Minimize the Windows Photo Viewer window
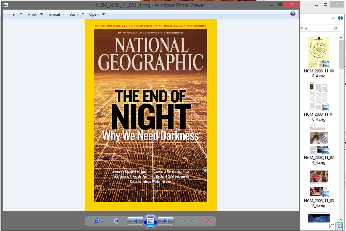Image resolution: width=346 pixels, height=231 pixels. click(x=271, y=5)
